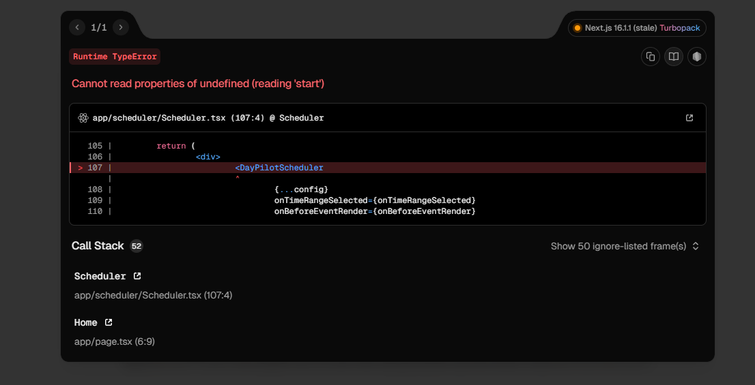This screenshot has width=755, height=385.
Task: Open the documentation book icon
Action: tap(674, 57)
